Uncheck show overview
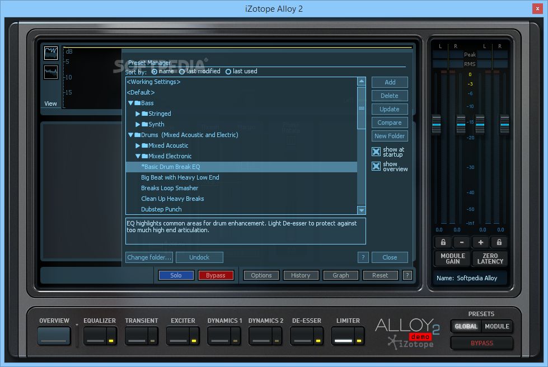 tap(376, 166)
